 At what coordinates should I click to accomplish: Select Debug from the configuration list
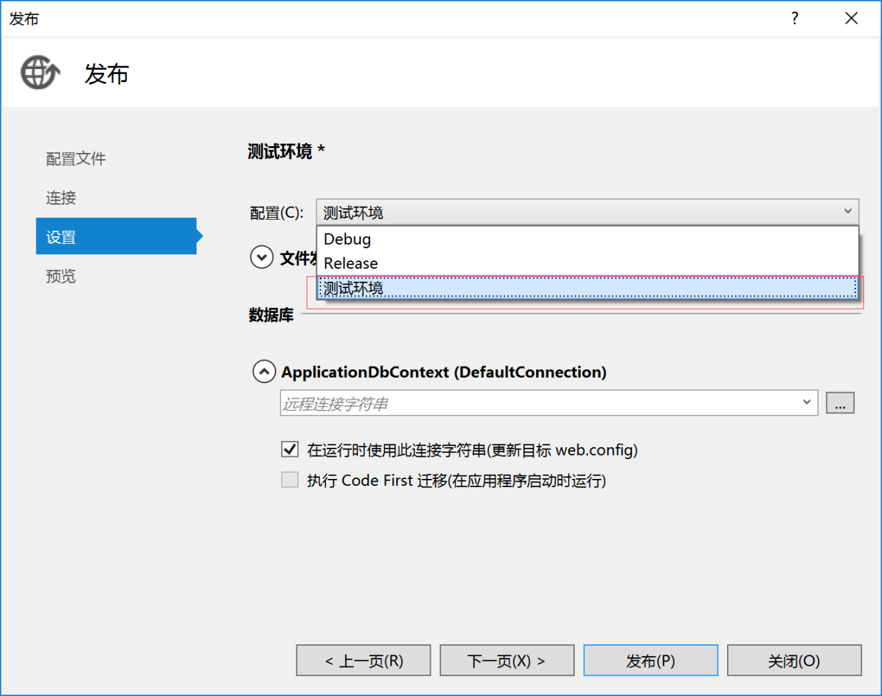(x=347, y=239)
